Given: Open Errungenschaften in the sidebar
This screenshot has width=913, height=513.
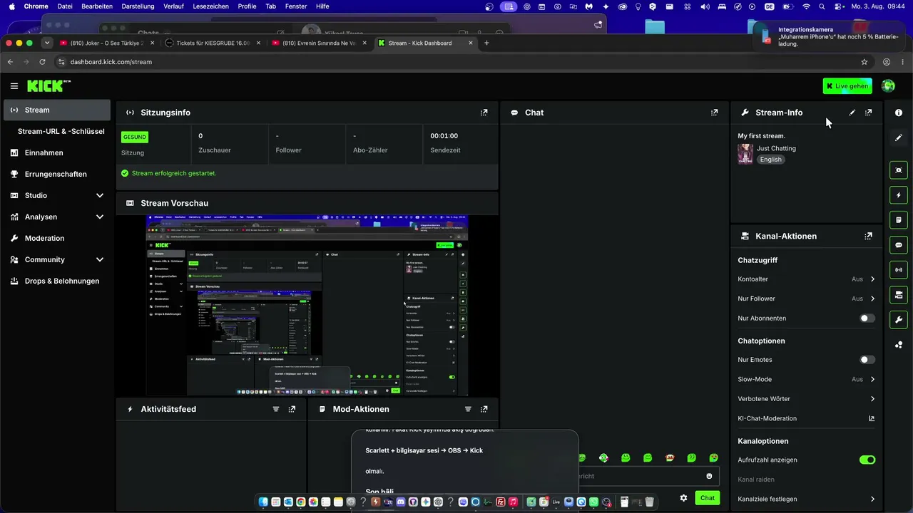Looking at the screenshot, I should [57, 174].
